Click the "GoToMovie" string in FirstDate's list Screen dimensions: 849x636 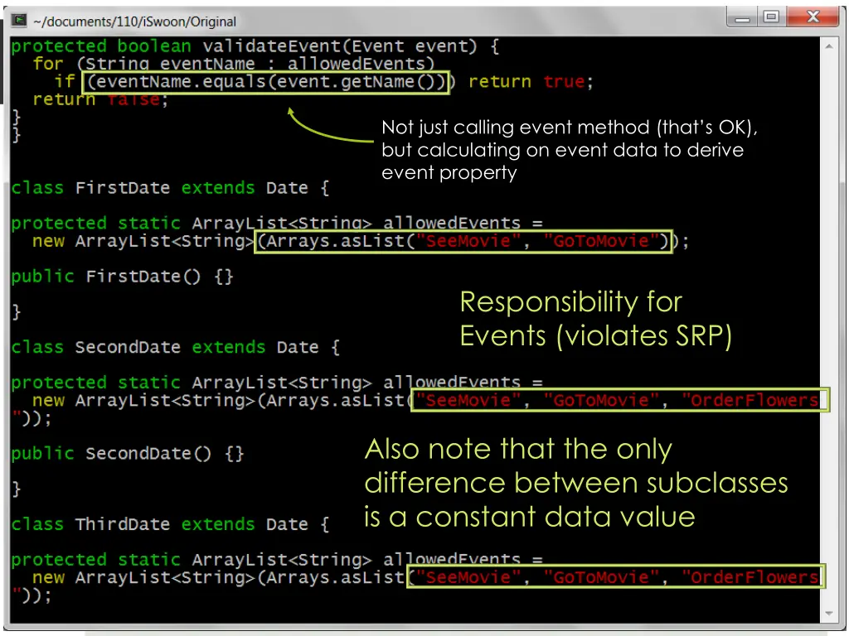tap(602, 241)
